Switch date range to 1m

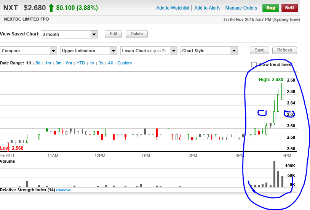(48, 63)
